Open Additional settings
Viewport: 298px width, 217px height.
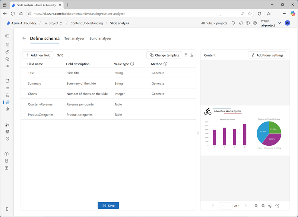pyautogui.click(x=267, y=55)
